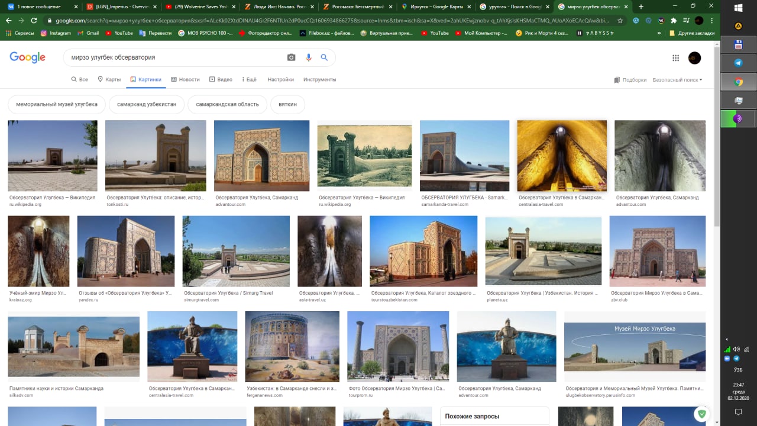Open the fergananews.com painting thumbnail
Screen dimensions: 757x426
coord(292,347)
